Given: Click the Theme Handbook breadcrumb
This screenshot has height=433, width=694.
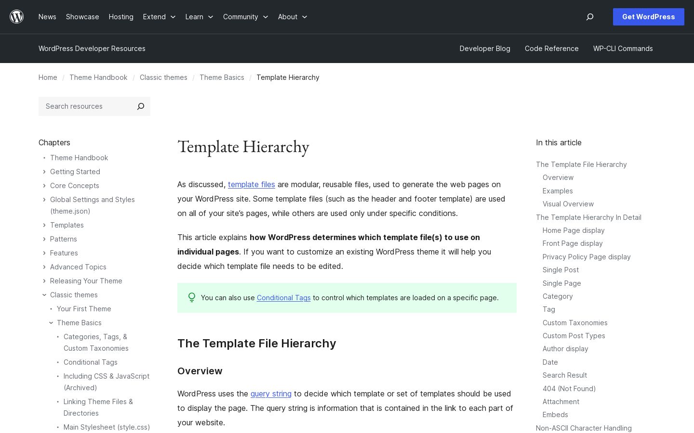Looking at the screenshot, I should [x=98, y=77].
